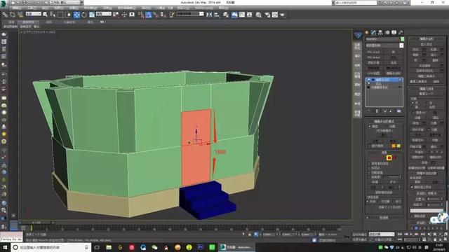Collapse the Edit Polygons rollout header

pos(427,38)
